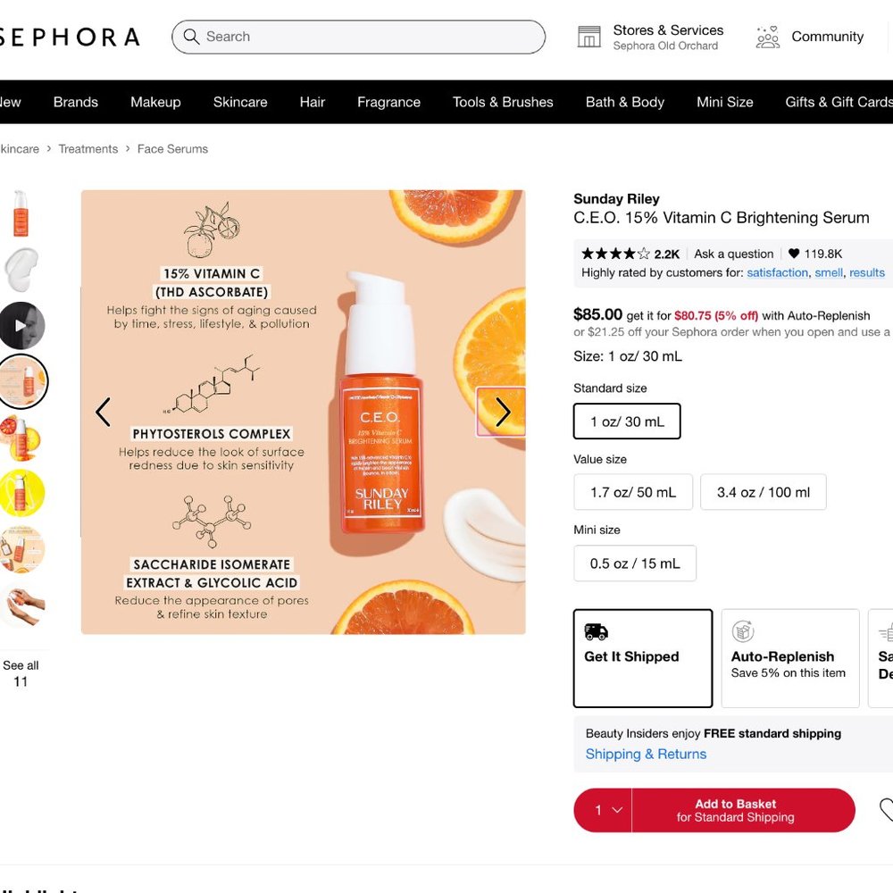This screenshot has width=893, height=893.
Task: Click the search magnifier icon
Action: (191, 37)
